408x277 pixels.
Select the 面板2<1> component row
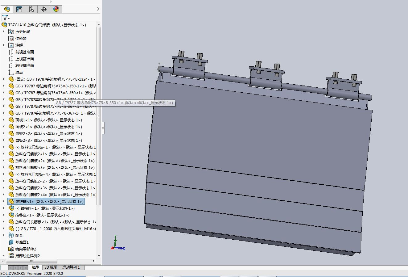[x=49, y=127]
